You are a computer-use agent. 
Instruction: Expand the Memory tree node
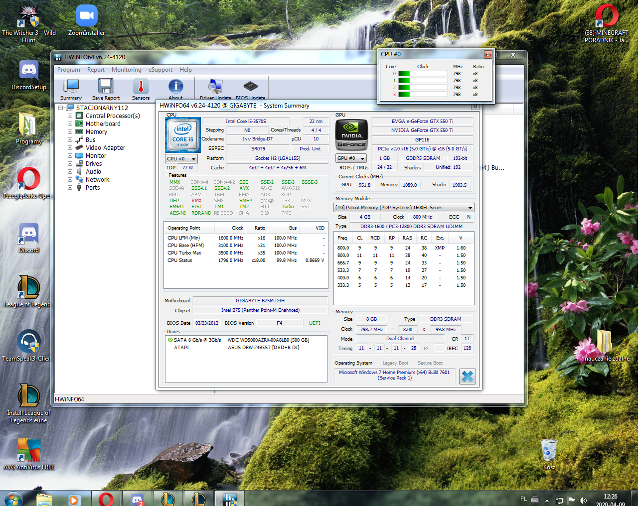pyautogui.click(x=70, y=131)
